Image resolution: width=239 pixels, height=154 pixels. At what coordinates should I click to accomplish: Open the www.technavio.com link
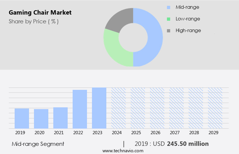tap(123, 151)
